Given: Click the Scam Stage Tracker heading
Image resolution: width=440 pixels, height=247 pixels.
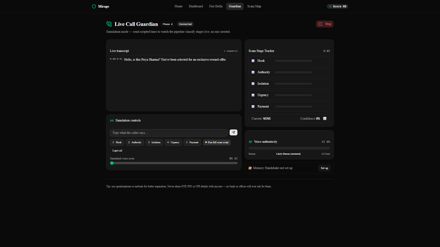Looking at the screenshot, I should coord(261,51).
